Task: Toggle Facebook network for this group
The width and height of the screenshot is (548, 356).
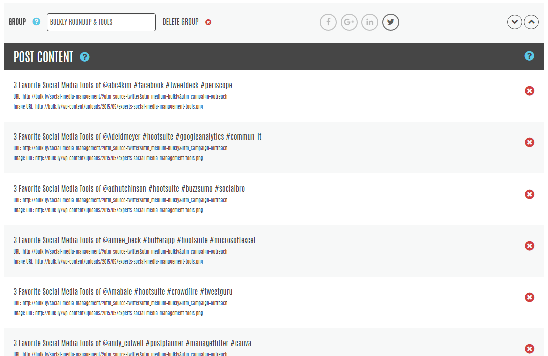Action: pyautogui.click(x=328, y=22)
